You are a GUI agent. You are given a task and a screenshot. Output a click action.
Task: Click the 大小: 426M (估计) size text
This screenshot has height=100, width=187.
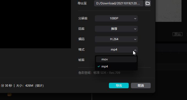pos(30,86)
